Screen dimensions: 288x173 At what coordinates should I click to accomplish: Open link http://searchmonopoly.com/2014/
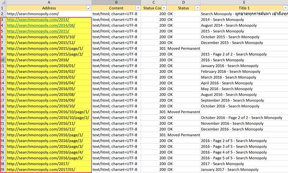click(x=38, y=20)
